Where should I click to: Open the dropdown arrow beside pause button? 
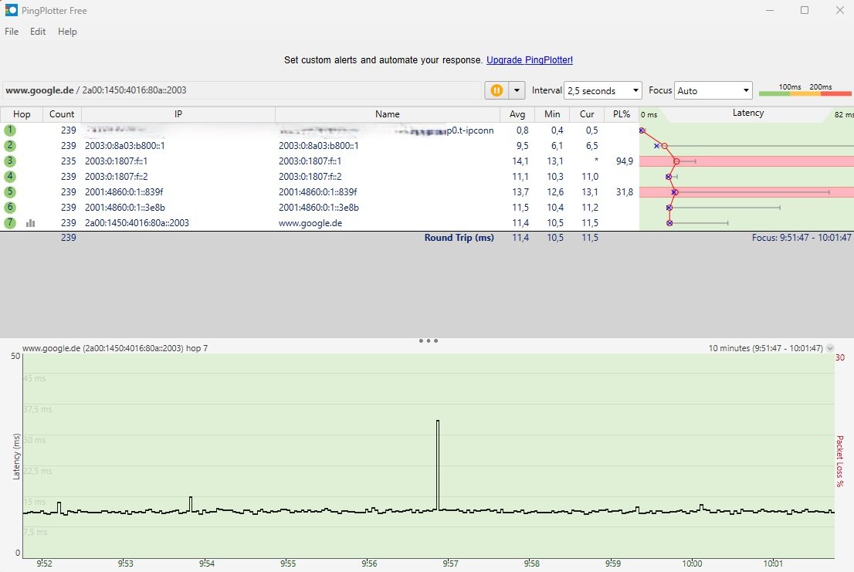(x=517, y=90)
